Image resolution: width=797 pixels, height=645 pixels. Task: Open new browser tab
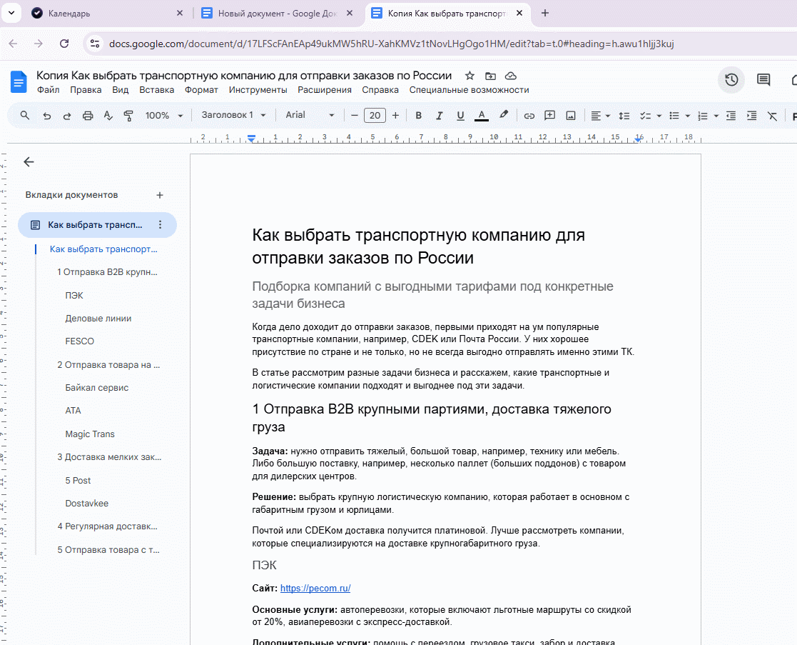tap(545, 14)
